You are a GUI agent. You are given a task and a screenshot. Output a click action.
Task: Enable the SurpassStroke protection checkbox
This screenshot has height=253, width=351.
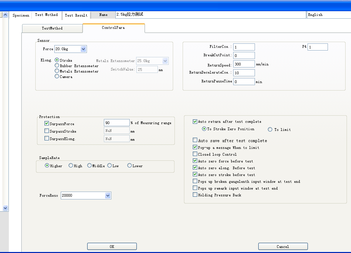point(47,131)
